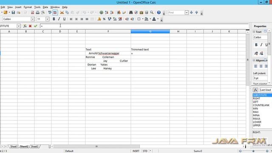Toggle AutoSpellcheck ABC icon

tap(55, 12)
